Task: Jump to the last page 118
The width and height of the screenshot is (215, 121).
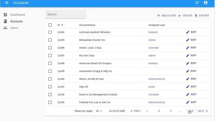Action: (x=191, y=111)
